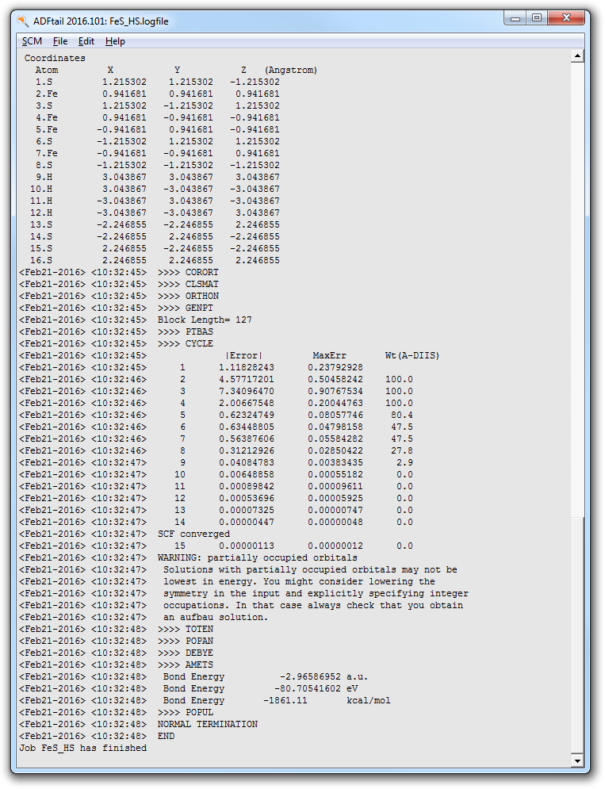Click error value '1.11828243'
This screenshot has height=789, width=605.
(247, 368)
